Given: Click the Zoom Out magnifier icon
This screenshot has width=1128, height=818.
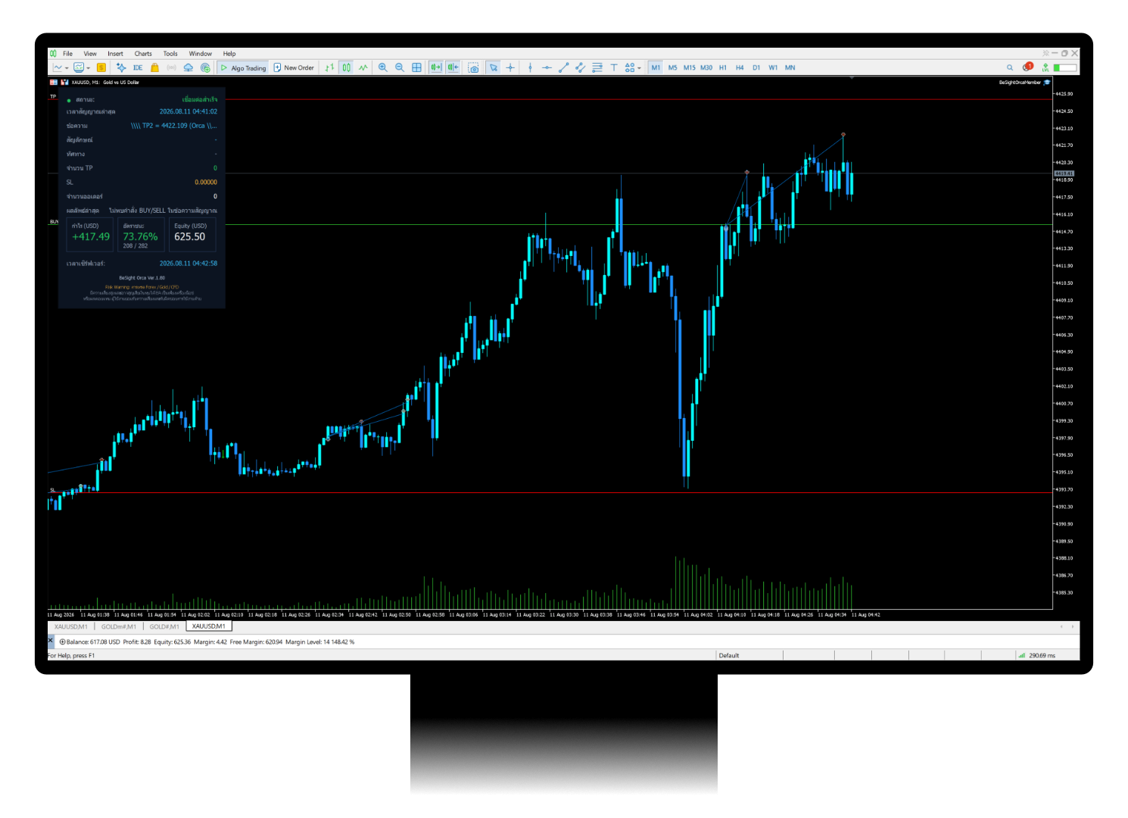Looking at the screenshot, I should (x=400, y=67).
